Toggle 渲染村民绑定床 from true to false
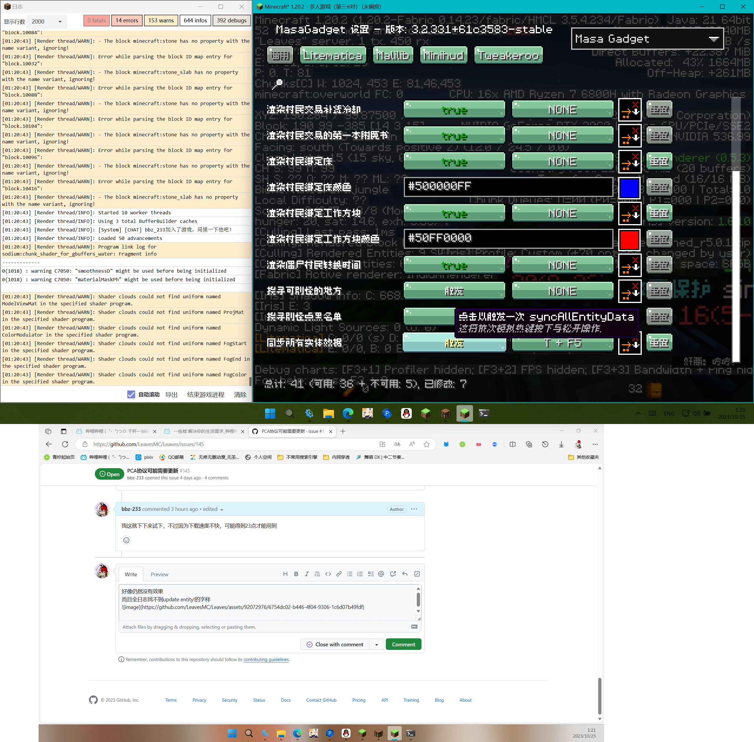The height and width of the screenshot is (742, 754). point(454,161)
